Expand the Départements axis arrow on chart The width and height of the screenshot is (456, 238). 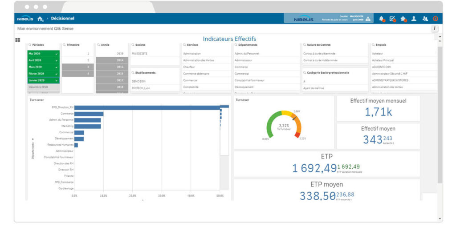click(x=32, y=139)
